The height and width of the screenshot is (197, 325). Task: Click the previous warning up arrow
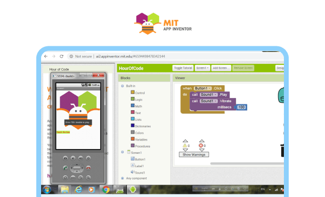click(x=185, y=141)
